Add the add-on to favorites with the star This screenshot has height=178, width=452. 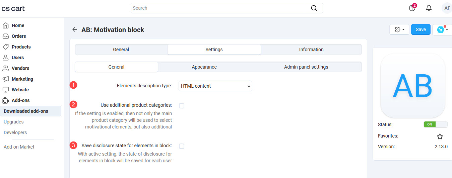tap(440, 137)
